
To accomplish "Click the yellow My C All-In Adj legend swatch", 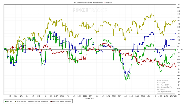I will (x=16, y=101).
